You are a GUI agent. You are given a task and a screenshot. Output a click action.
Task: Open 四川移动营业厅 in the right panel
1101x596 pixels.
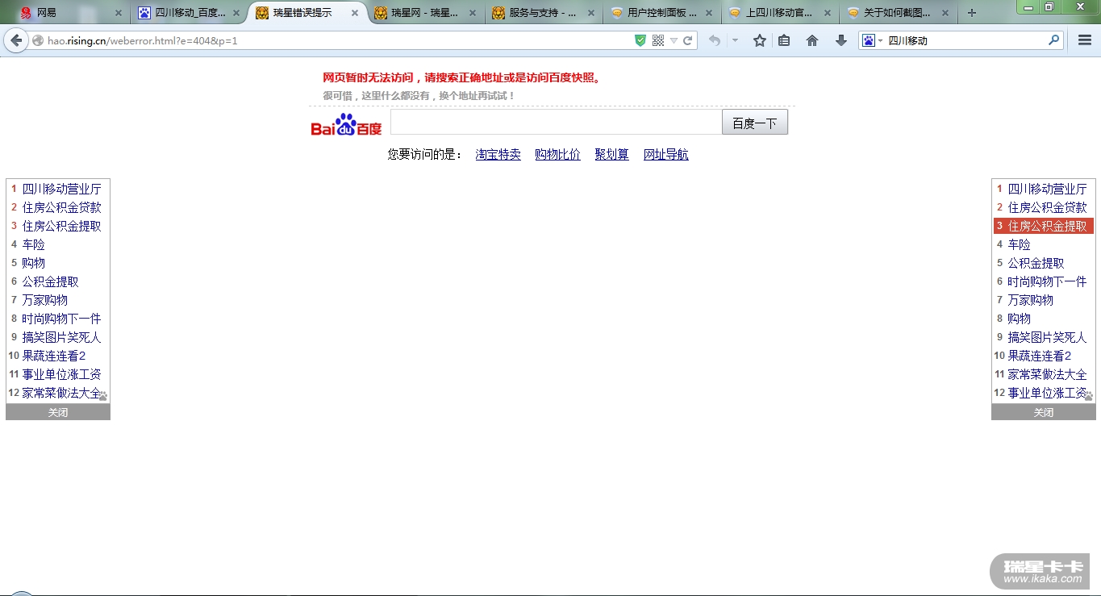[x=1047, y=189]
